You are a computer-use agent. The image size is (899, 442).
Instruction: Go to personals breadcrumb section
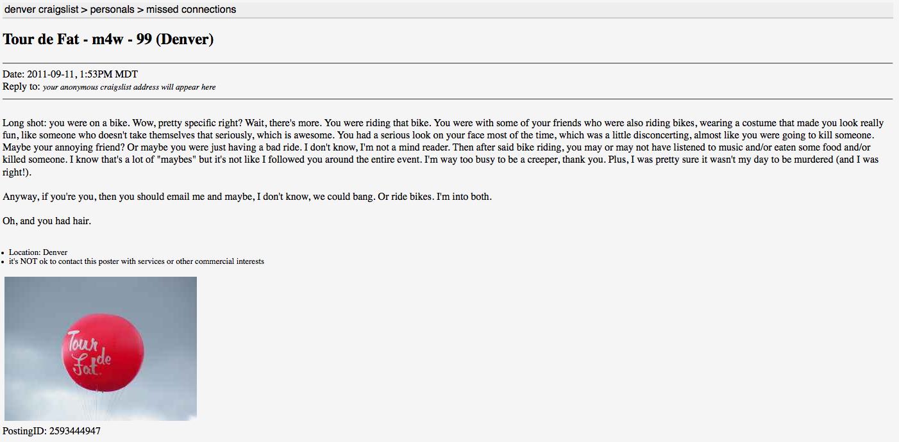[x=112, y=10]
